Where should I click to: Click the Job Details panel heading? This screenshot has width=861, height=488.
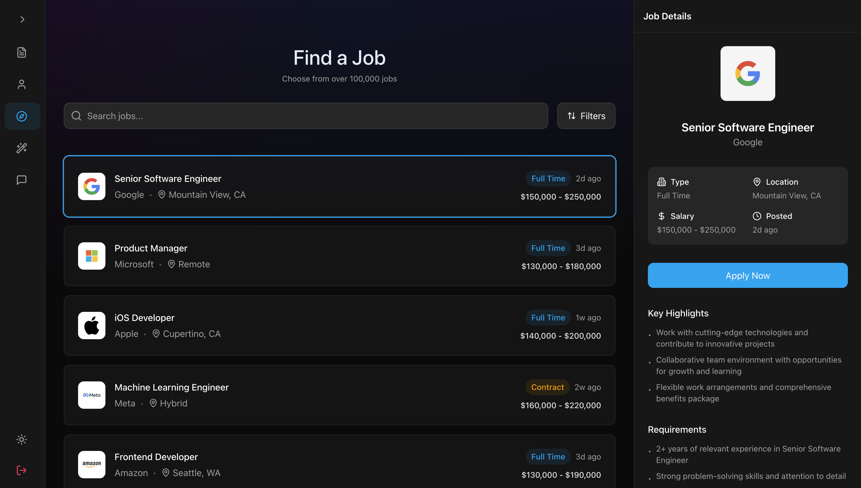coord(667,16)
